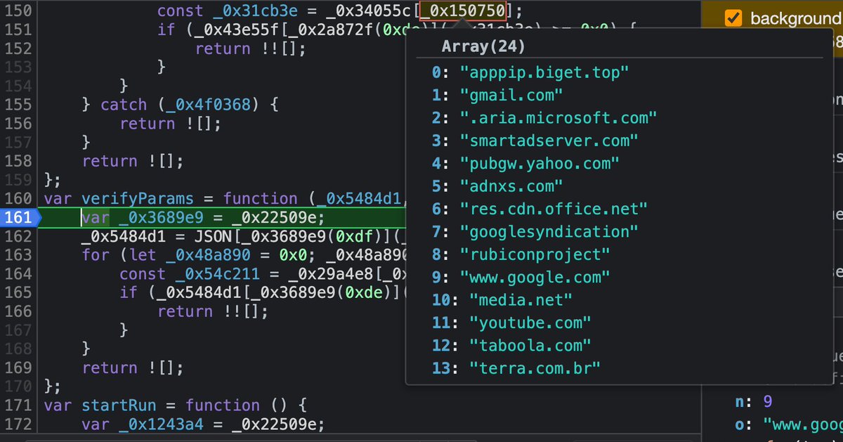This screenshot has width=843, height=442.
Task: Click the highlighted _0x150750 token on line 150
Action: [x=462, y=11]
